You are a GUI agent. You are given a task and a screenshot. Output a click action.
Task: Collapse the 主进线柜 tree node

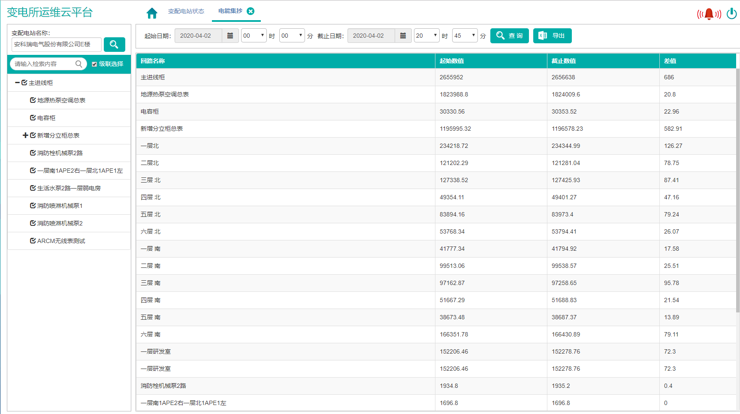[x=17, y=83]
